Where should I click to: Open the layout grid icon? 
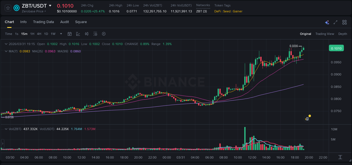click(344, 22)
